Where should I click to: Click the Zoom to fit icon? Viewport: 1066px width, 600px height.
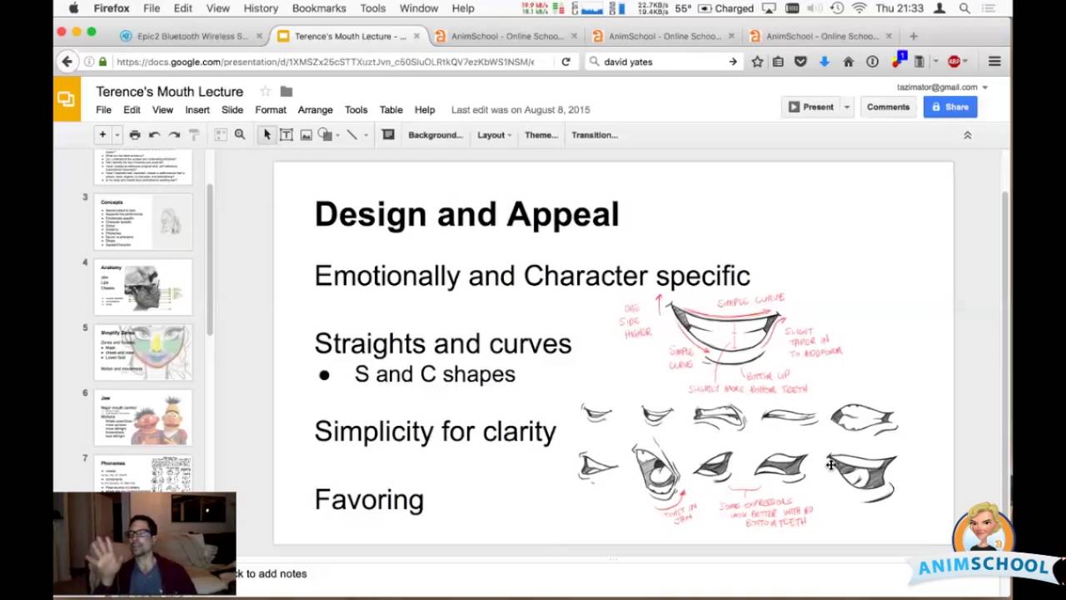(221, 134)
